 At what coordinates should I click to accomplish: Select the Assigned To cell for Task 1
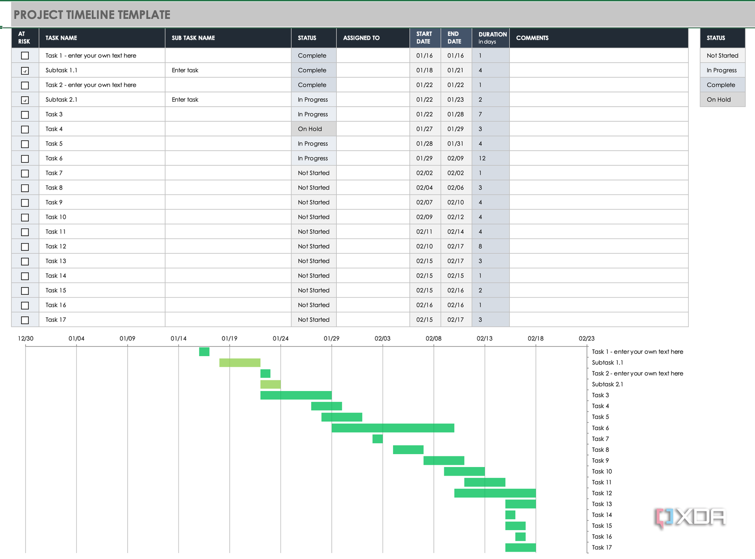[x=372, y=55]
